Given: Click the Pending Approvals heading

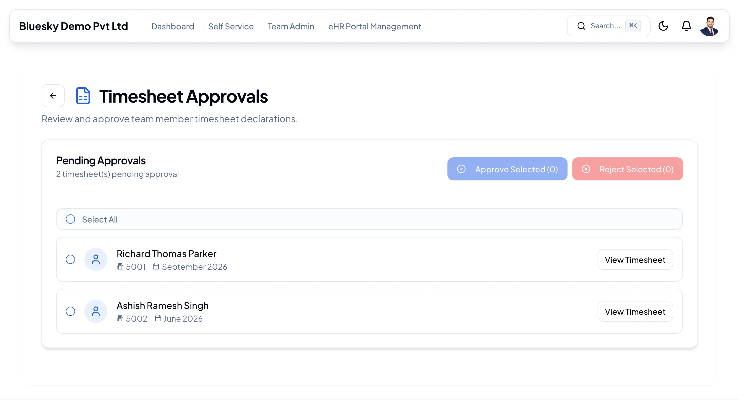Looking at the screenshot, I should click(101, 161).
